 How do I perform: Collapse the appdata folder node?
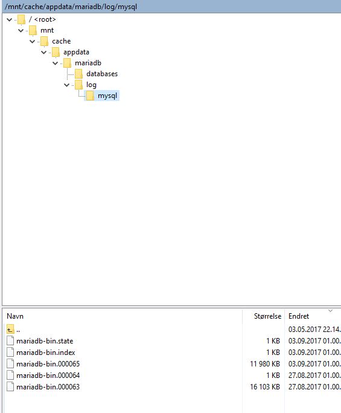pos(44,53)
